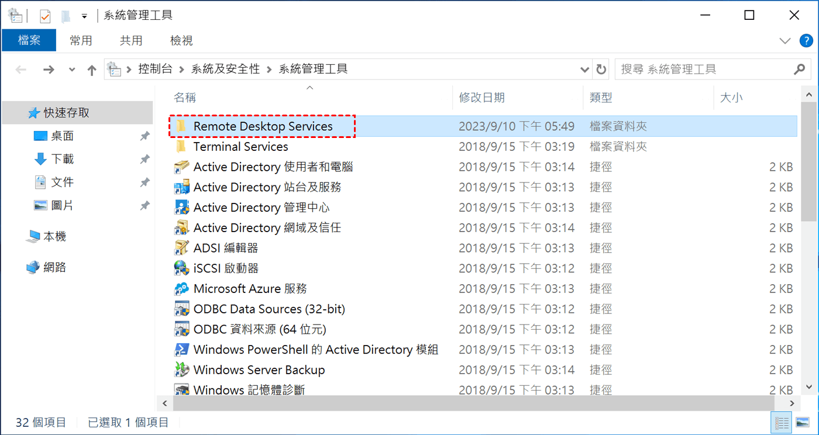Click 系統管理工具 in the breadcrumb
The height and width of the screenshot is (435, 819).
(313, 69)
